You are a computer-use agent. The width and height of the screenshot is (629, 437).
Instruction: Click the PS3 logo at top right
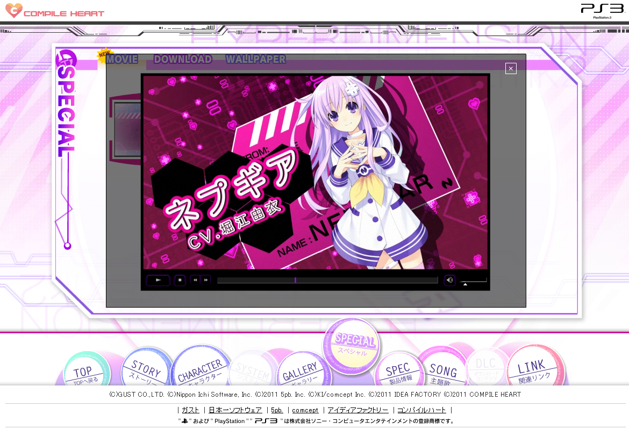click(x=603, y=10)
